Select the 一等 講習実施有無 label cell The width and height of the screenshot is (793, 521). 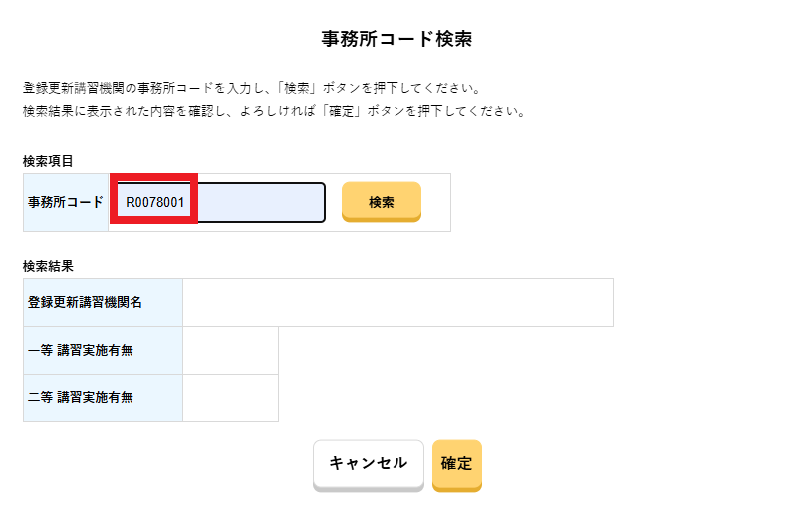click(103, 350)
